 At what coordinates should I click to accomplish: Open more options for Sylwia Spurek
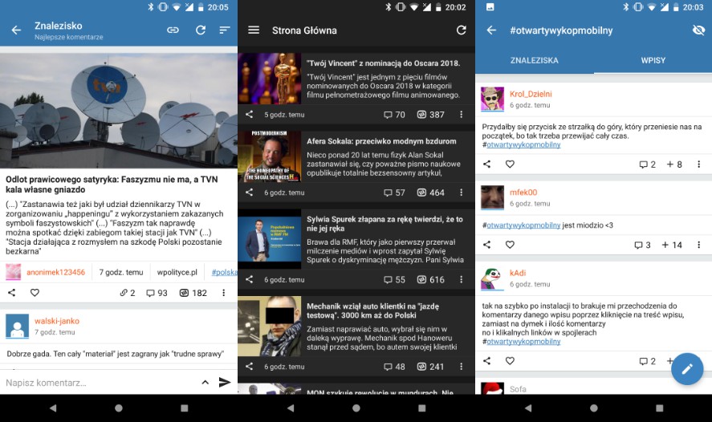coord(462,280)
